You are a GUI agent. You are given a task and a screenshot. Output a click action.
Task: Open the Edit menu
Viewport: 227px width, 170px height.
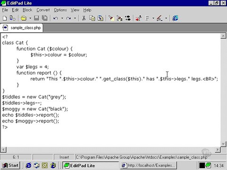15,10
